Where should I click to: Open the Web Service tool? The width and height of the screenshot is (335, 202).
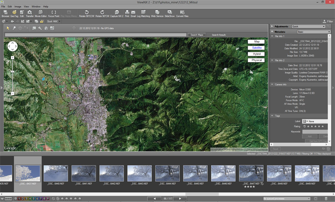coord(157,13)
